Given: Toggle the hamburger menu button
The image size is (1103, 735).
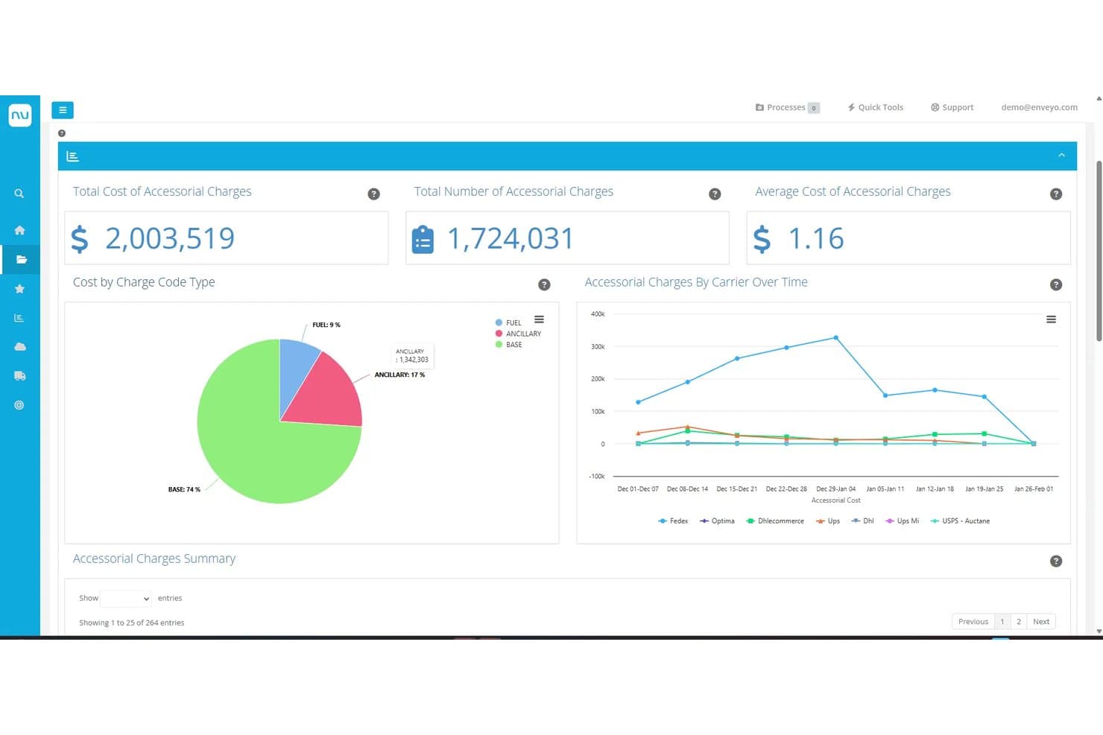Looking at the screenshot, I should [x=63, y=110].
